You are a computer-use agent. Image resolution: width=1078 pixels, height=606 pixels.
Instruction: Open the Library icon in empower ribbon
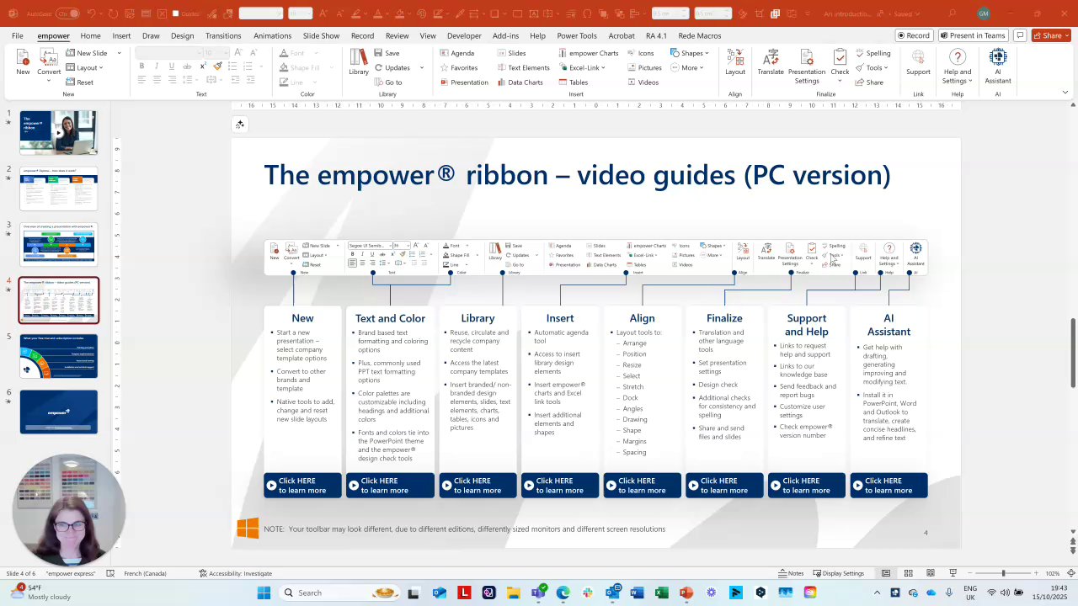pos(359,61)
